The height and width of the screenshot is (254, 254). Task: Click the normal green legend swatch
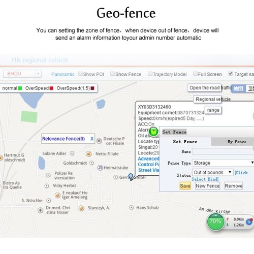(20, 88)
